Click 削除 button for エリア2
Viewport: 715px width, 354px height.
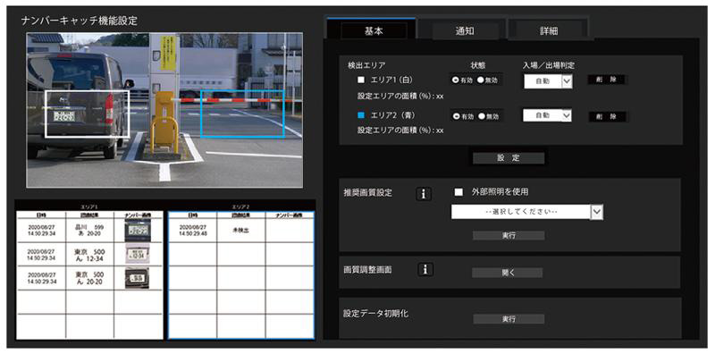(x=607, y=117)
